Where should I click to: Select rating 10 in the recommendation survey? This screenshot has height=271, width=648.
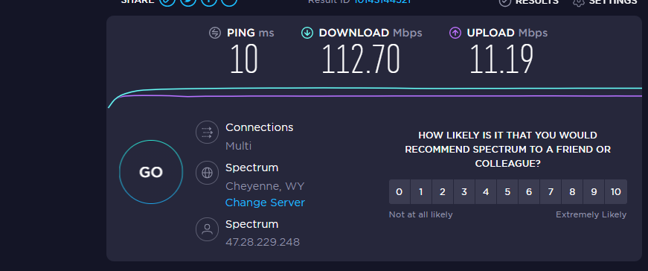point(616,191)
